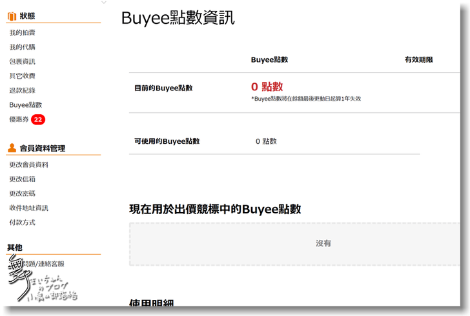The height and width of the screenshot is (316, 470).
Task: Click the 目前的Buyee點數 row label
Action: click(x=163, y=88)
